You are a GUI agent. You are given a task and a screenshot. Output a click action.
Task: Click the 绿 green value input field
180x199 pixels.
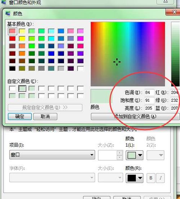(x=175, y=100)
